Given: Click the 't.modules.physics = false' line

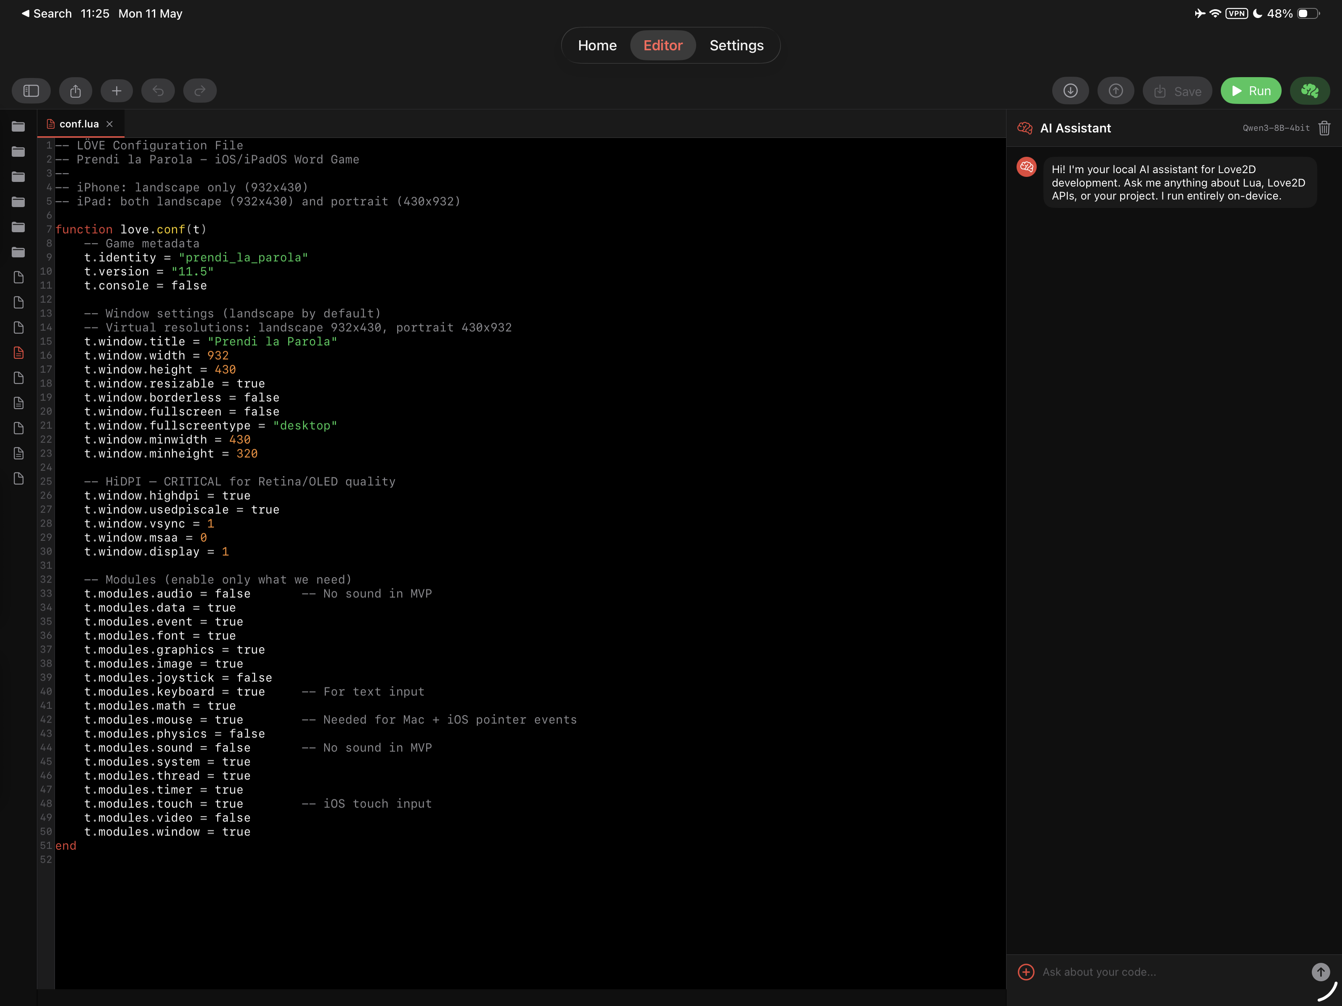Looking at the screenshot, I should pyautogui.click(x=175, y=734).
